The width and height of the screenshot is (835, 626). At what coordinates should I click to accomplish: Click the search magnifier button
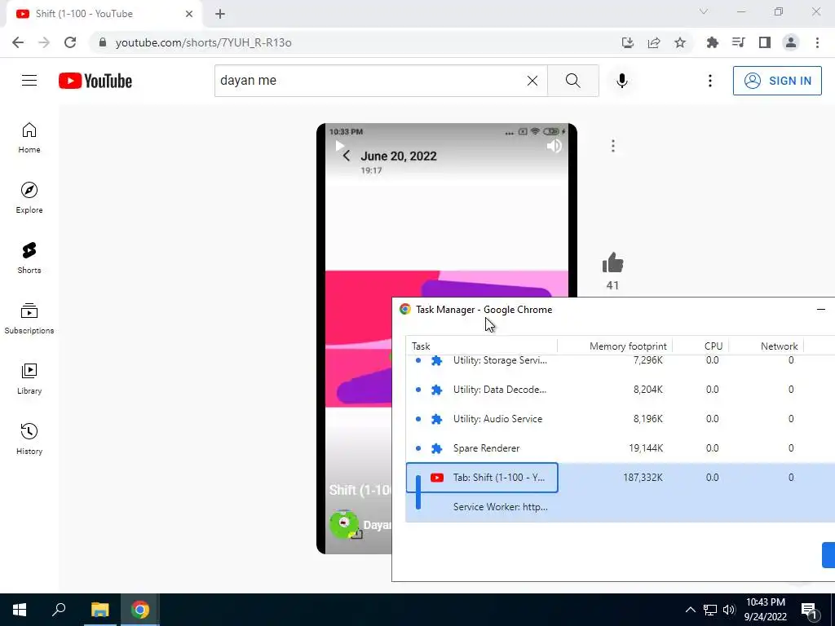(573, 81)
